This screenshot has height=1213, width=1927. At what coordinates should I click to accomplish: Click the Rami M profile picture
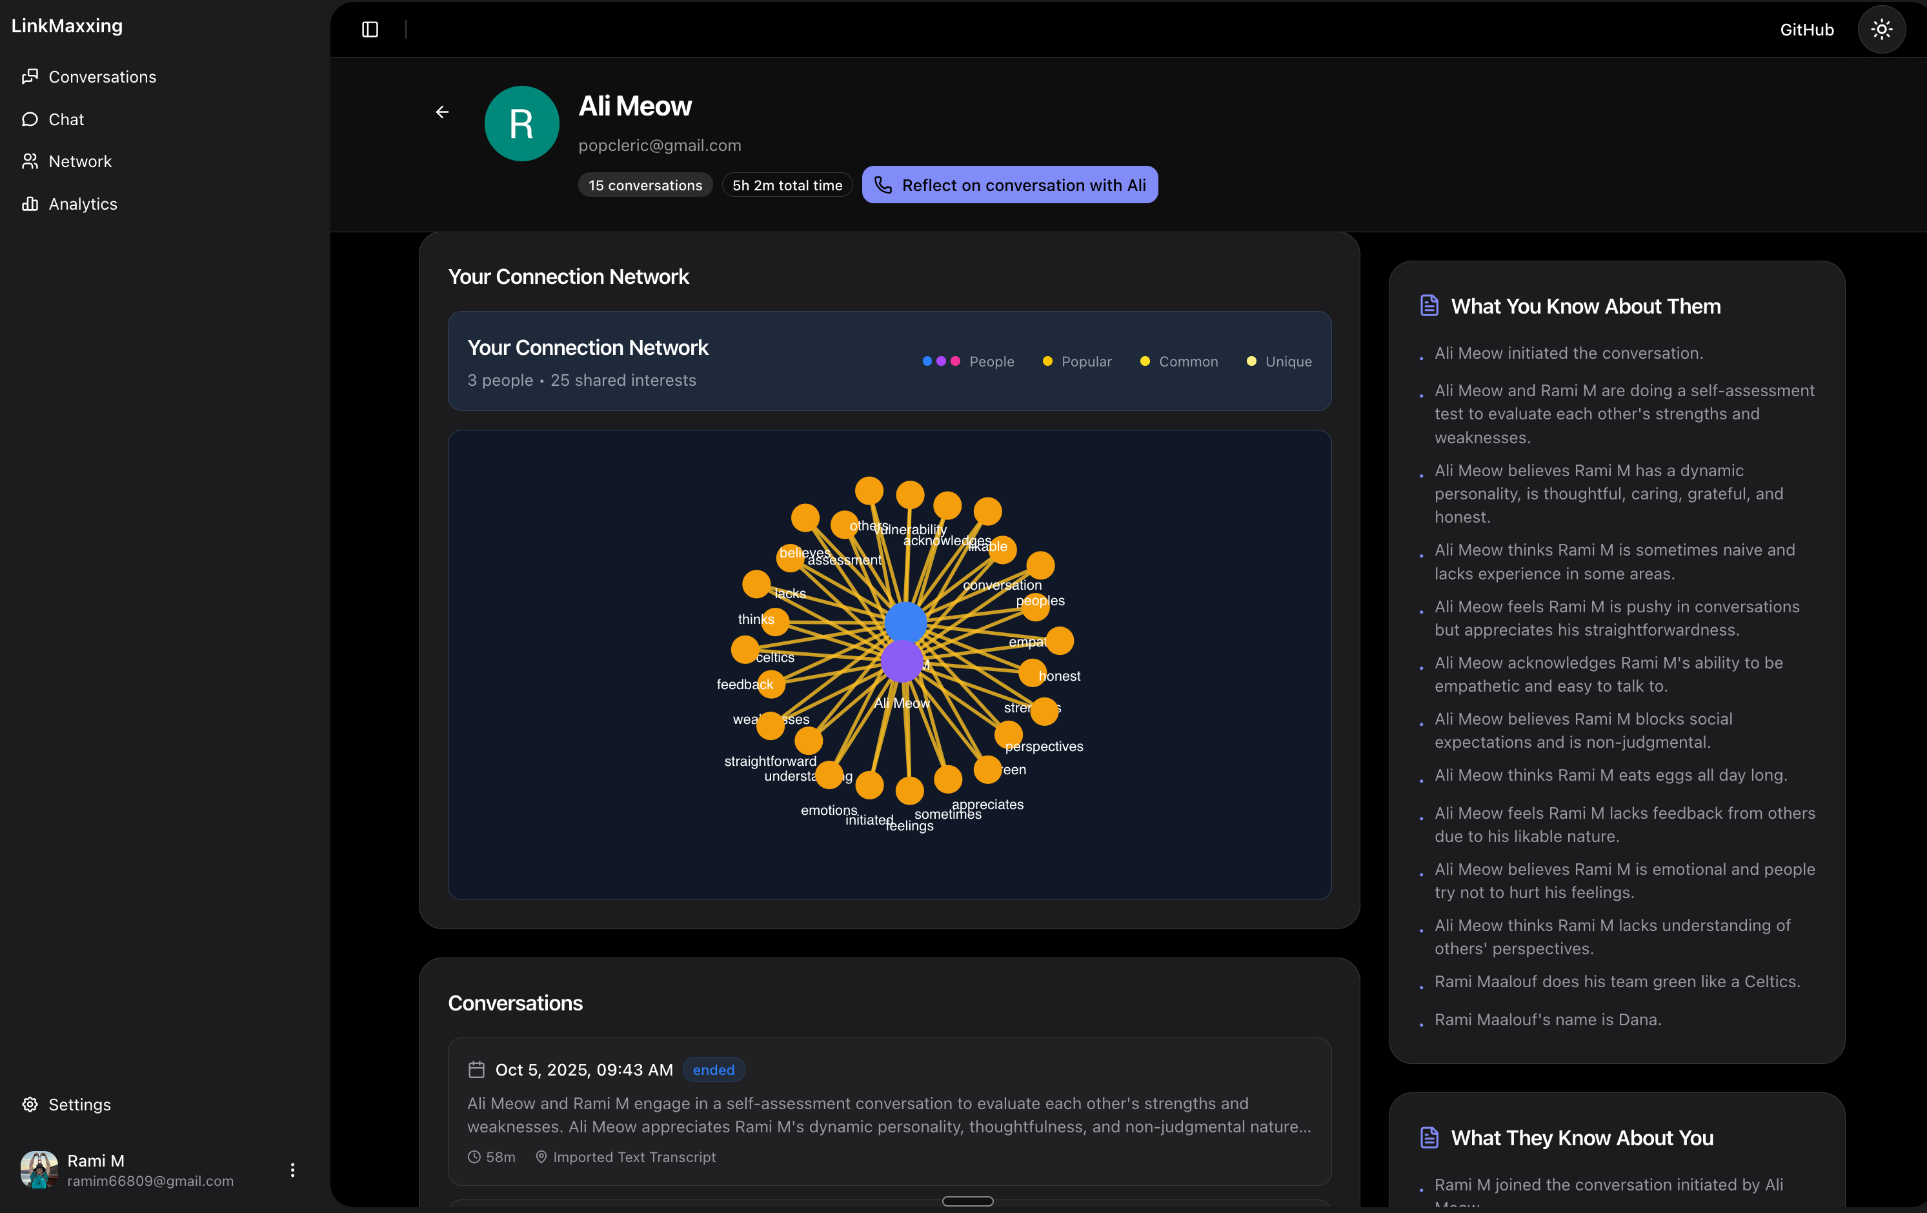(39, 1170)
